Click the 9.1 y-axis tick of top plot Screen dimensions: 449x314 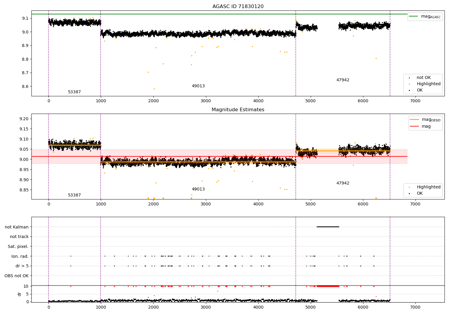25,19
